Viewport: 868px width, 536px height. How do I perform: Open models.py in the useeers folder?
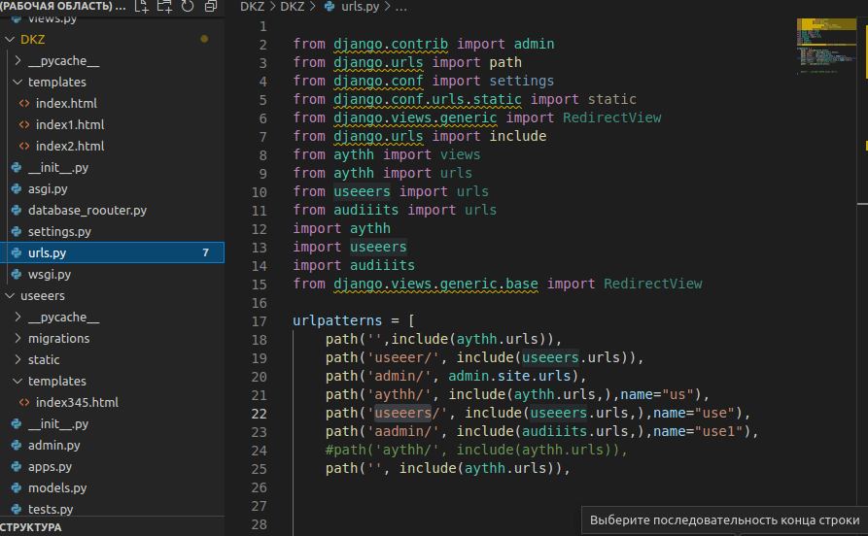pos(56,487)
